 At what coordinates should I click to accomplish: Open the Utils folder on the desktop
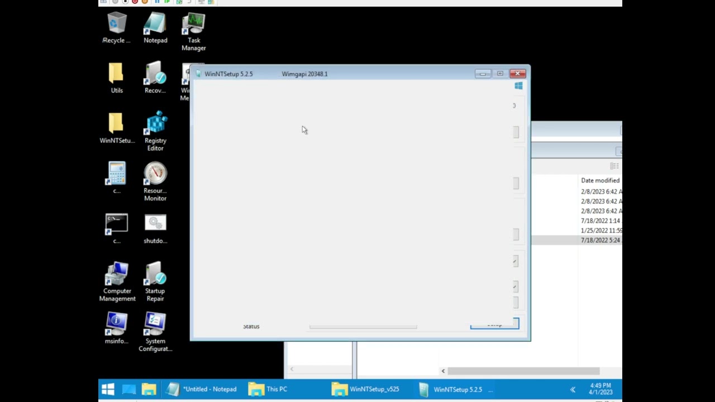point(116,78)
